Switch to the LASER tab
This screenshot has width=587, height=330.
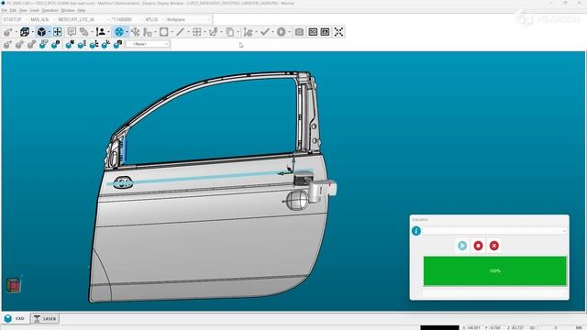point(45,319)
